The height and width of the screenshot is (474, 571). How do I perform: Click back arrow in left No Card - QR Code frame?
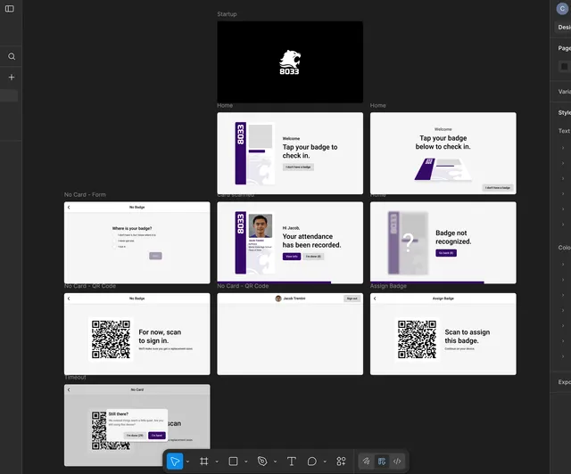click(69, 298)
